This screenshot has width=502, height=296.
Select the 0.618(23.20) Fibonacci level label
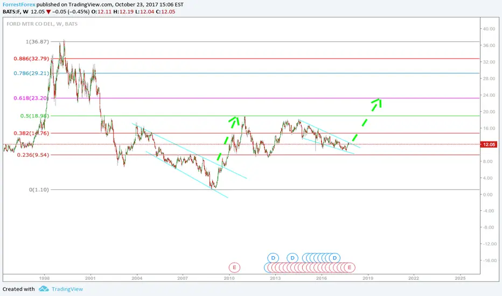[31, 98]
